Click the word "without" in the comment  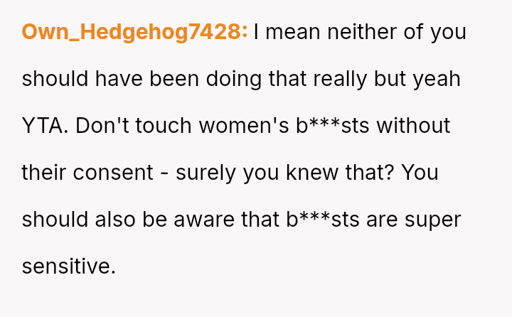[x=413, y=126]
